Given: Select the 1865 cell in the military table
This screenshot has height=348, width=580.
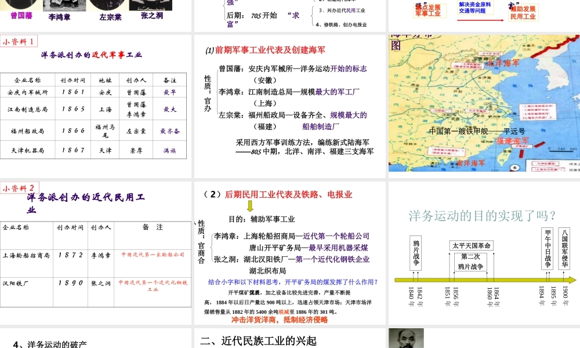Looking at the screenshot, I should (x=73, y=108).
